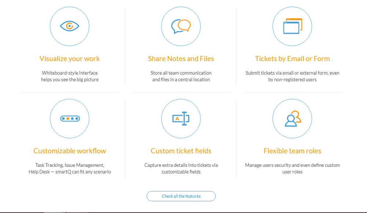The height and width of the screenshot is (213, 367).
Task: Select the speech bubbles icon for Share Notes
Action: 181,26
